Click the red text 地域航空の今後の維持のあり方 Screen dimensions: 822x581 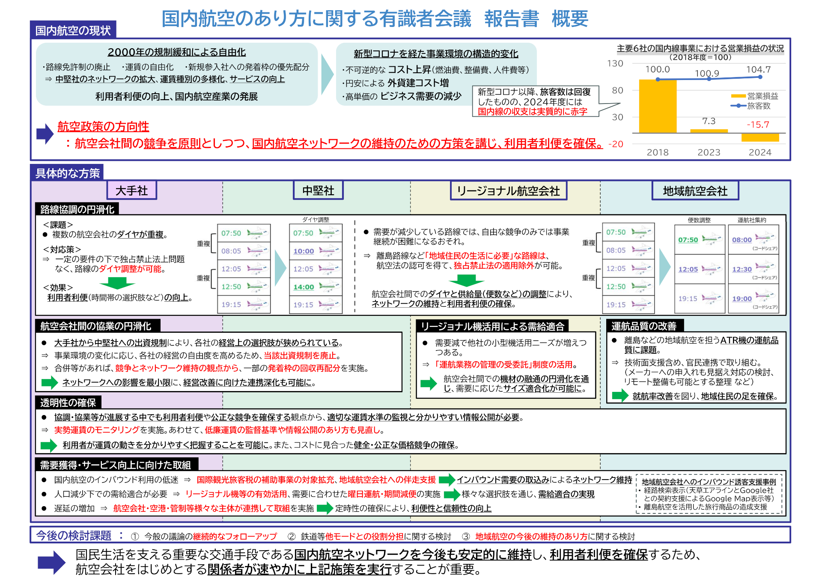point(531,537)
